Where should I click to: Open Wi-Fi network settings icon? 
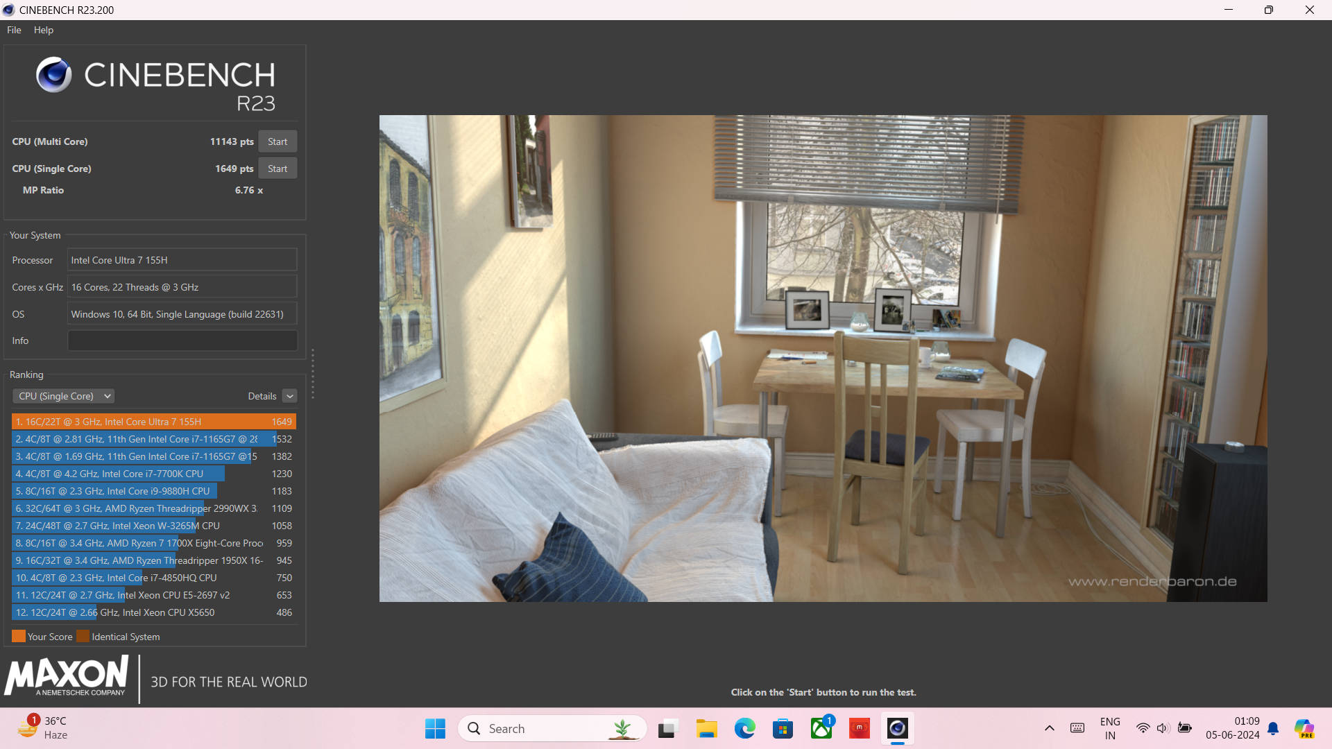[1143, 728]
